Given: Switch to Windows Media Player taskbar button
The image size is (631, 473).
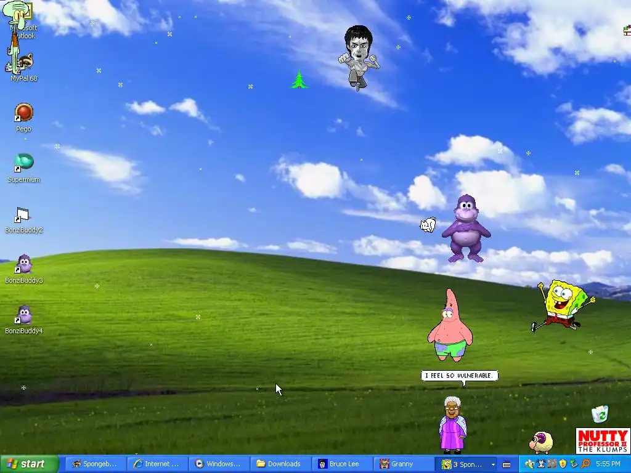Looking at the screenshot, I should point(219,464).
